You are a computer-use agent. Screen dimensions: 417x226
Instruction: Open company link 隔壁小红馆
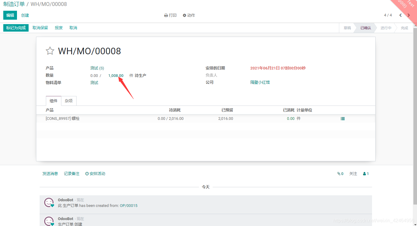tap(260, 82)
